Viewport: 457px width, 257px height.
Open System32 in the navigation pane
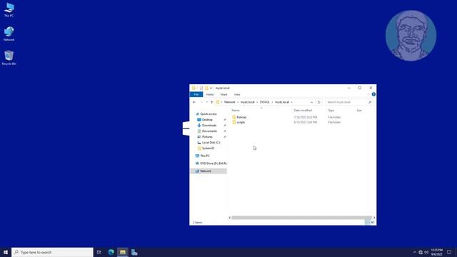click(x=208, y=148)
